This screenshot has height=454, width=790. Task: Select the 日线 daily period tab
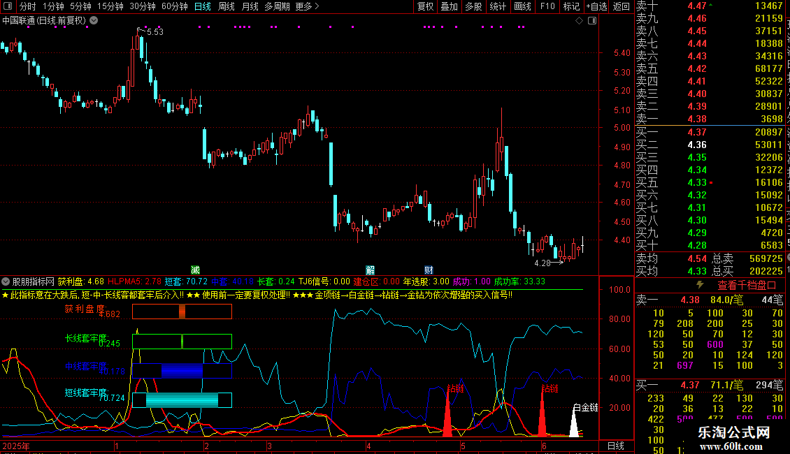[x=203, y=6]
